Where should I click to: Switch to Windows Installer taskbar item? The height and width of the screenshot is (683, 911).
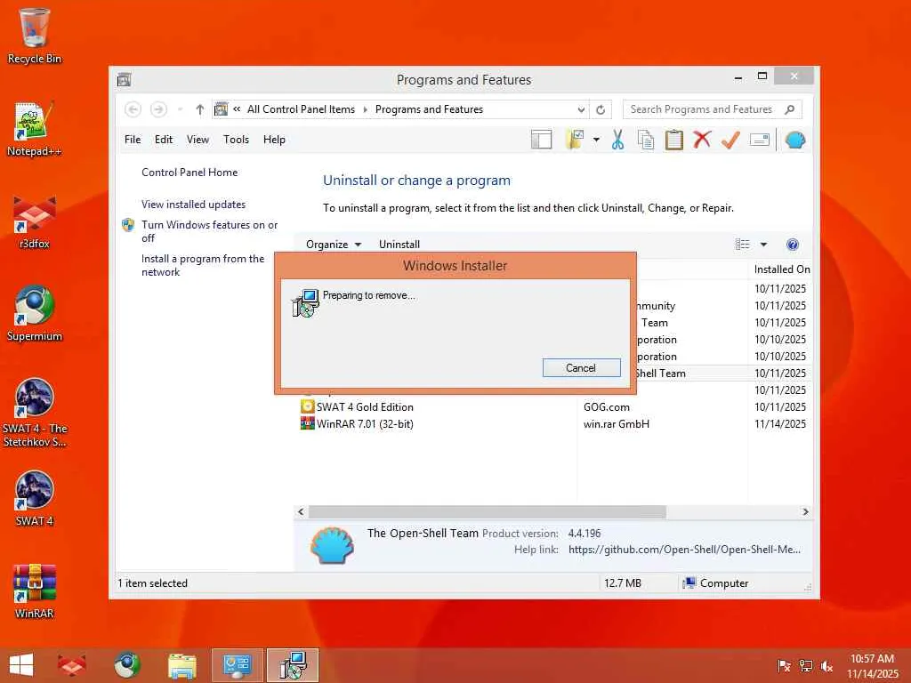(292, 665)
